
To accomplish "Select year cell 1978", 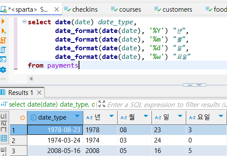I will tap(100, 130).
